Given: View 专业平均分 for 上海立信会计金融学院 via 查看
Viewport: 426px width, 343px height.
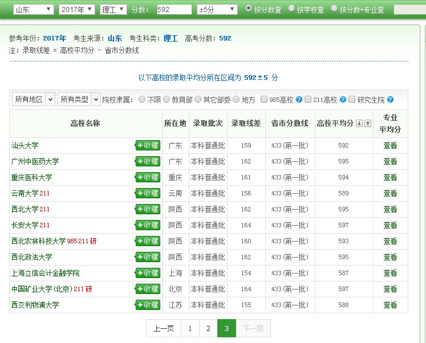Looking at the screenshot, I should (x=390, y=273).
